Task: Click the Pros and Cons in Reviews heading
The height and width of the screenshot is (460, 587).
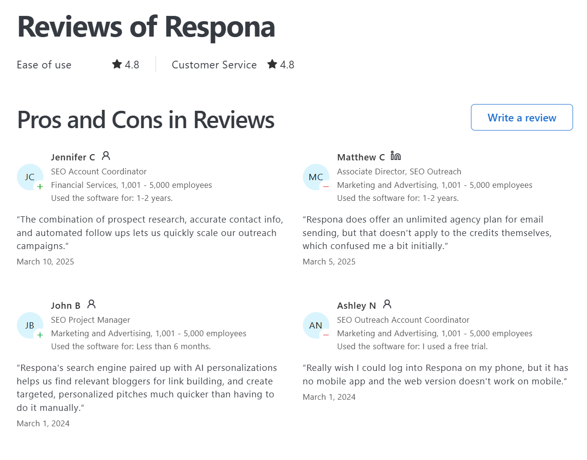Action: point(145,120)
